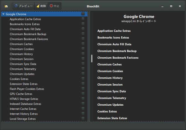Toggle Chromium Updates checkbox
186x130 pixels.
pos(83,74)
